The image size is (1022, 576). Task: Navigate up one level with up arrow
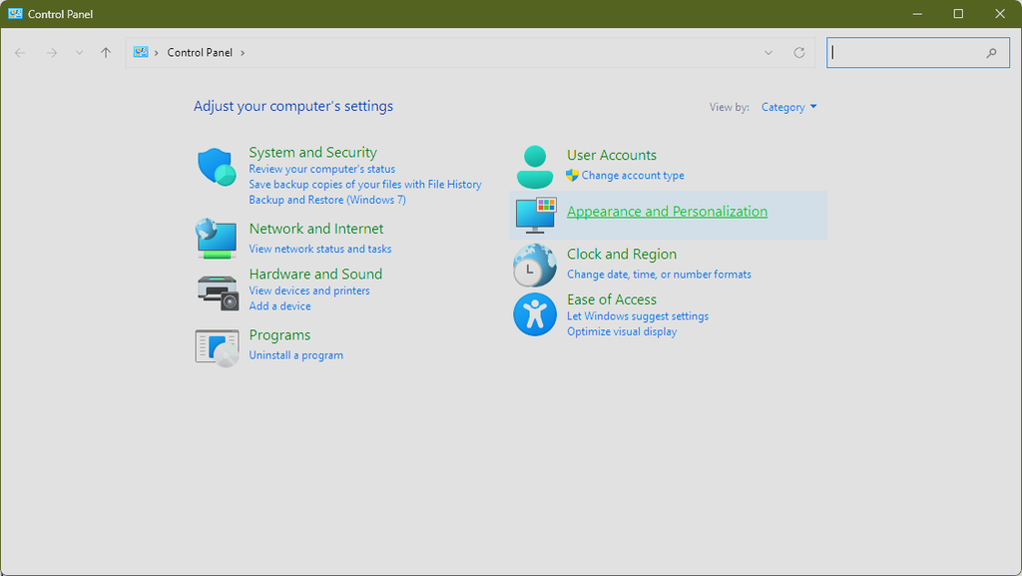[106, 53]
